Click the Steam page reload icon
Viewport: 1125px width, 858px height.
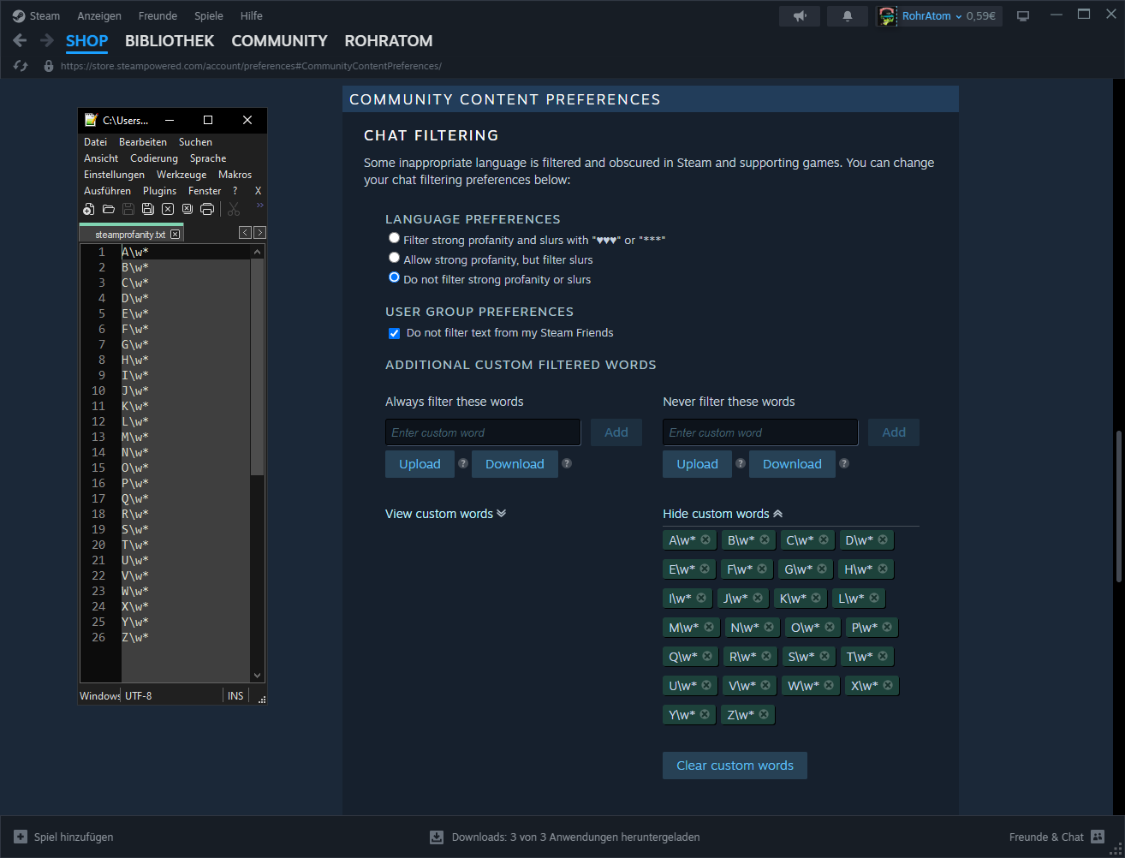pyautogui.click(x=21, y=66)
